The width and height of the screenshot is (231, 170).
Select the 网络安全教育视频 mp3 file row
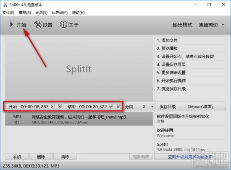(x=79, y=119)
